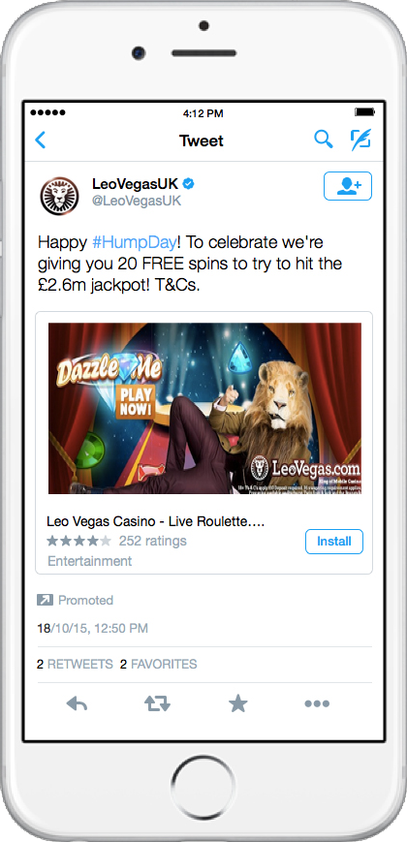Screen dimensions: 407x842
Task: Click the verified badge icon
Action: [188, 184]
